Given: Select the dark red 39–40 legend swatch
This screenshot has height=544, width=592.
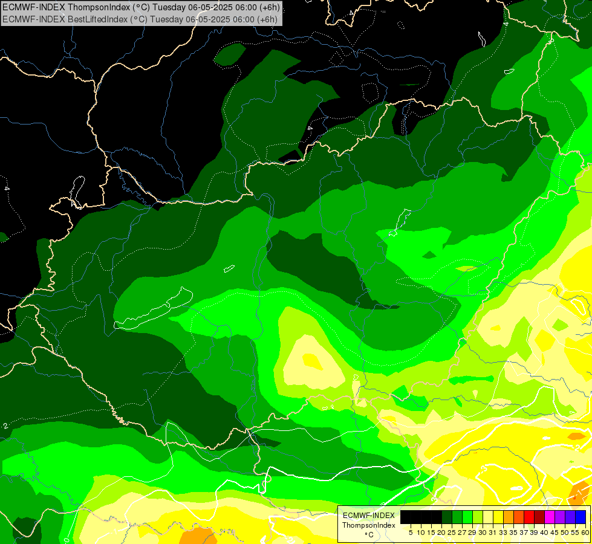Looking at the screenshot, I should (539, 517).
